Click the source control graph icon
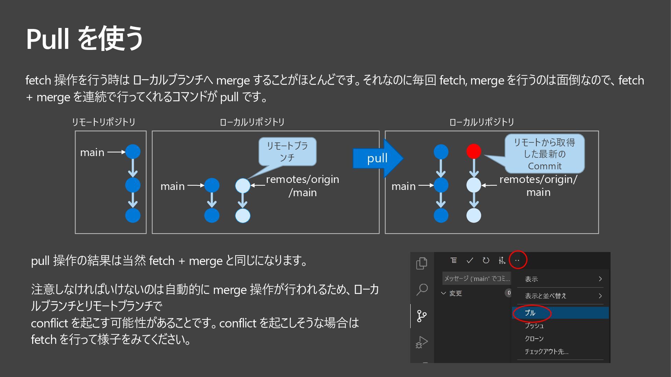 (x=502, y=260)
